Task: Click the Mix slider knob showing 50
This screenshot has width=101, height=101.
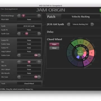Action: [29, 62]
